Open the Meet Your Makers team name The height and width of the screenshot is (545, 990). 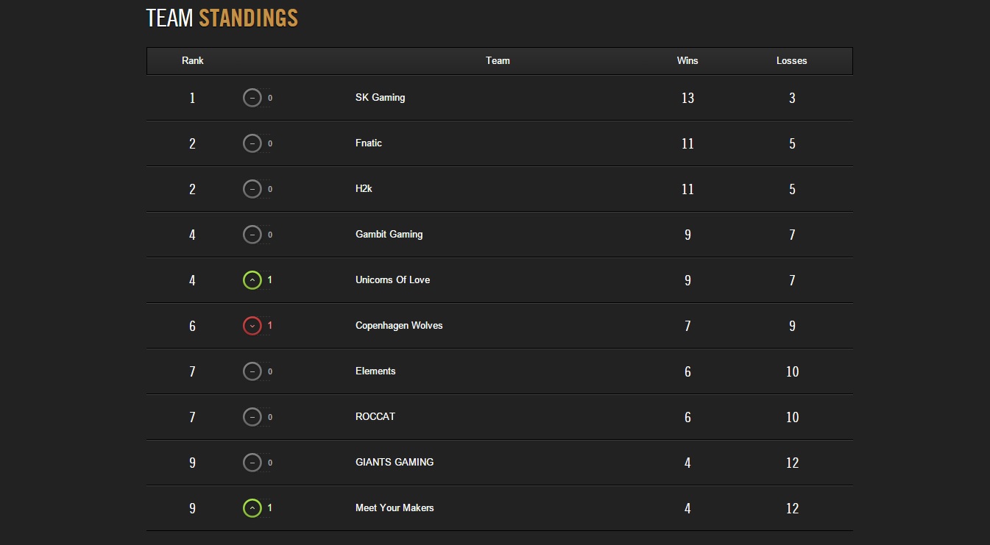(395, 507)
